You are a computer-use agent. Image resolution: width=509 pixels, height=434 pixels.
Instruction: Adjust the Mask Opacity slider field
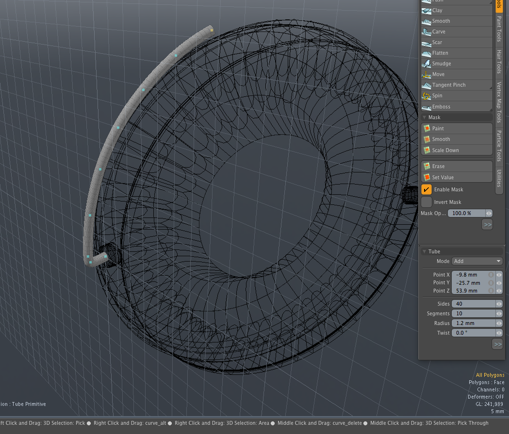point(466,213)
